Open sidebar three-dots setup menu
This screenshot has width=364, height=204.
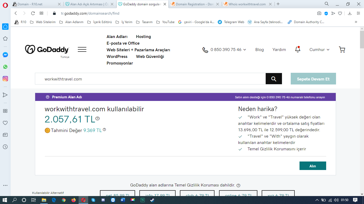click(5, 185)
